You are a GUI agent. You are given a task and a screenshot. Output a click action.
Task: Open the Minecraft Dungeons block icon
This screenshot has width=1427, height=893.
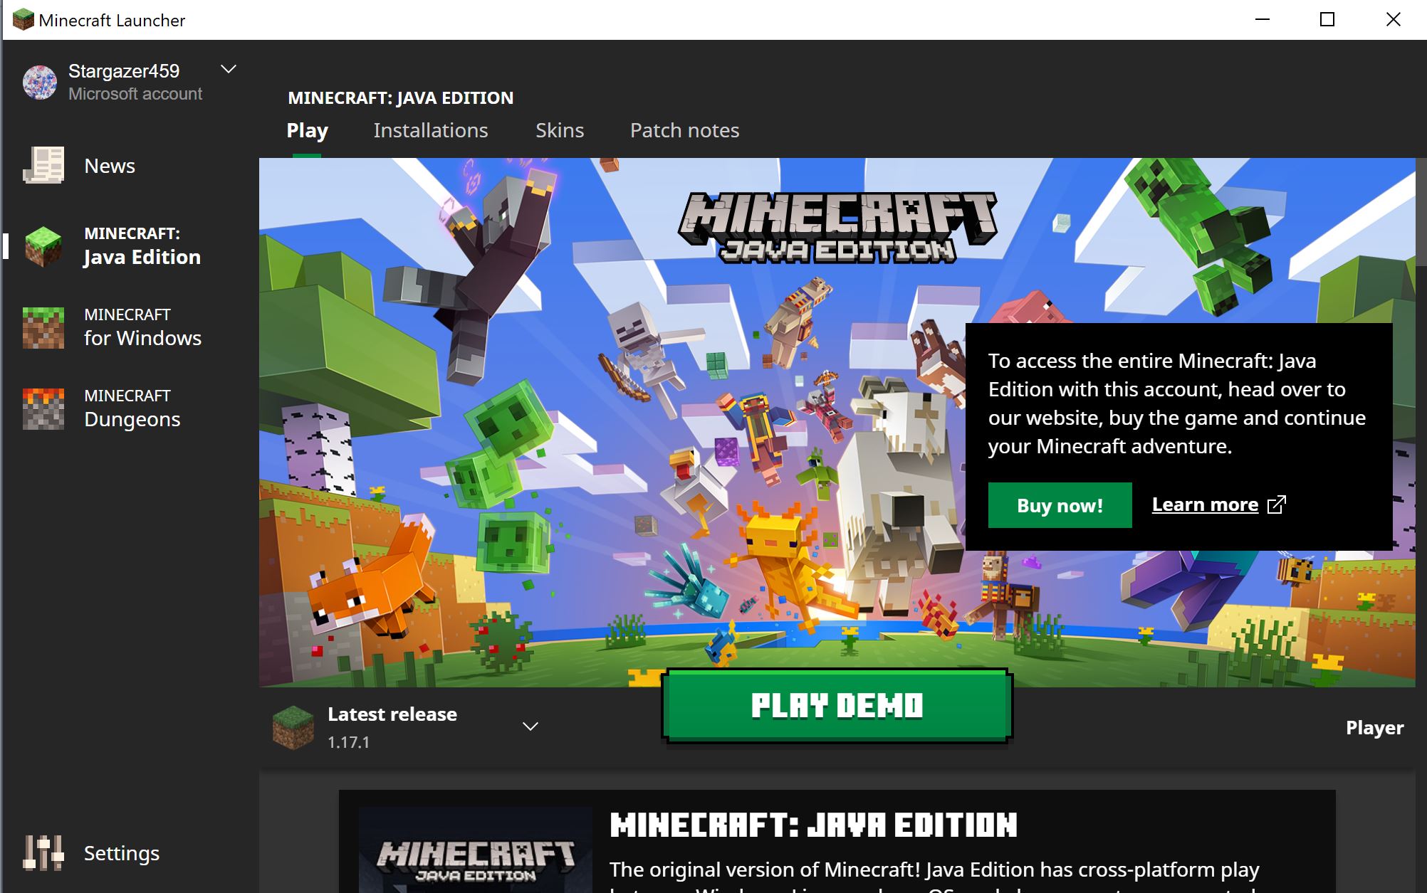43,408
